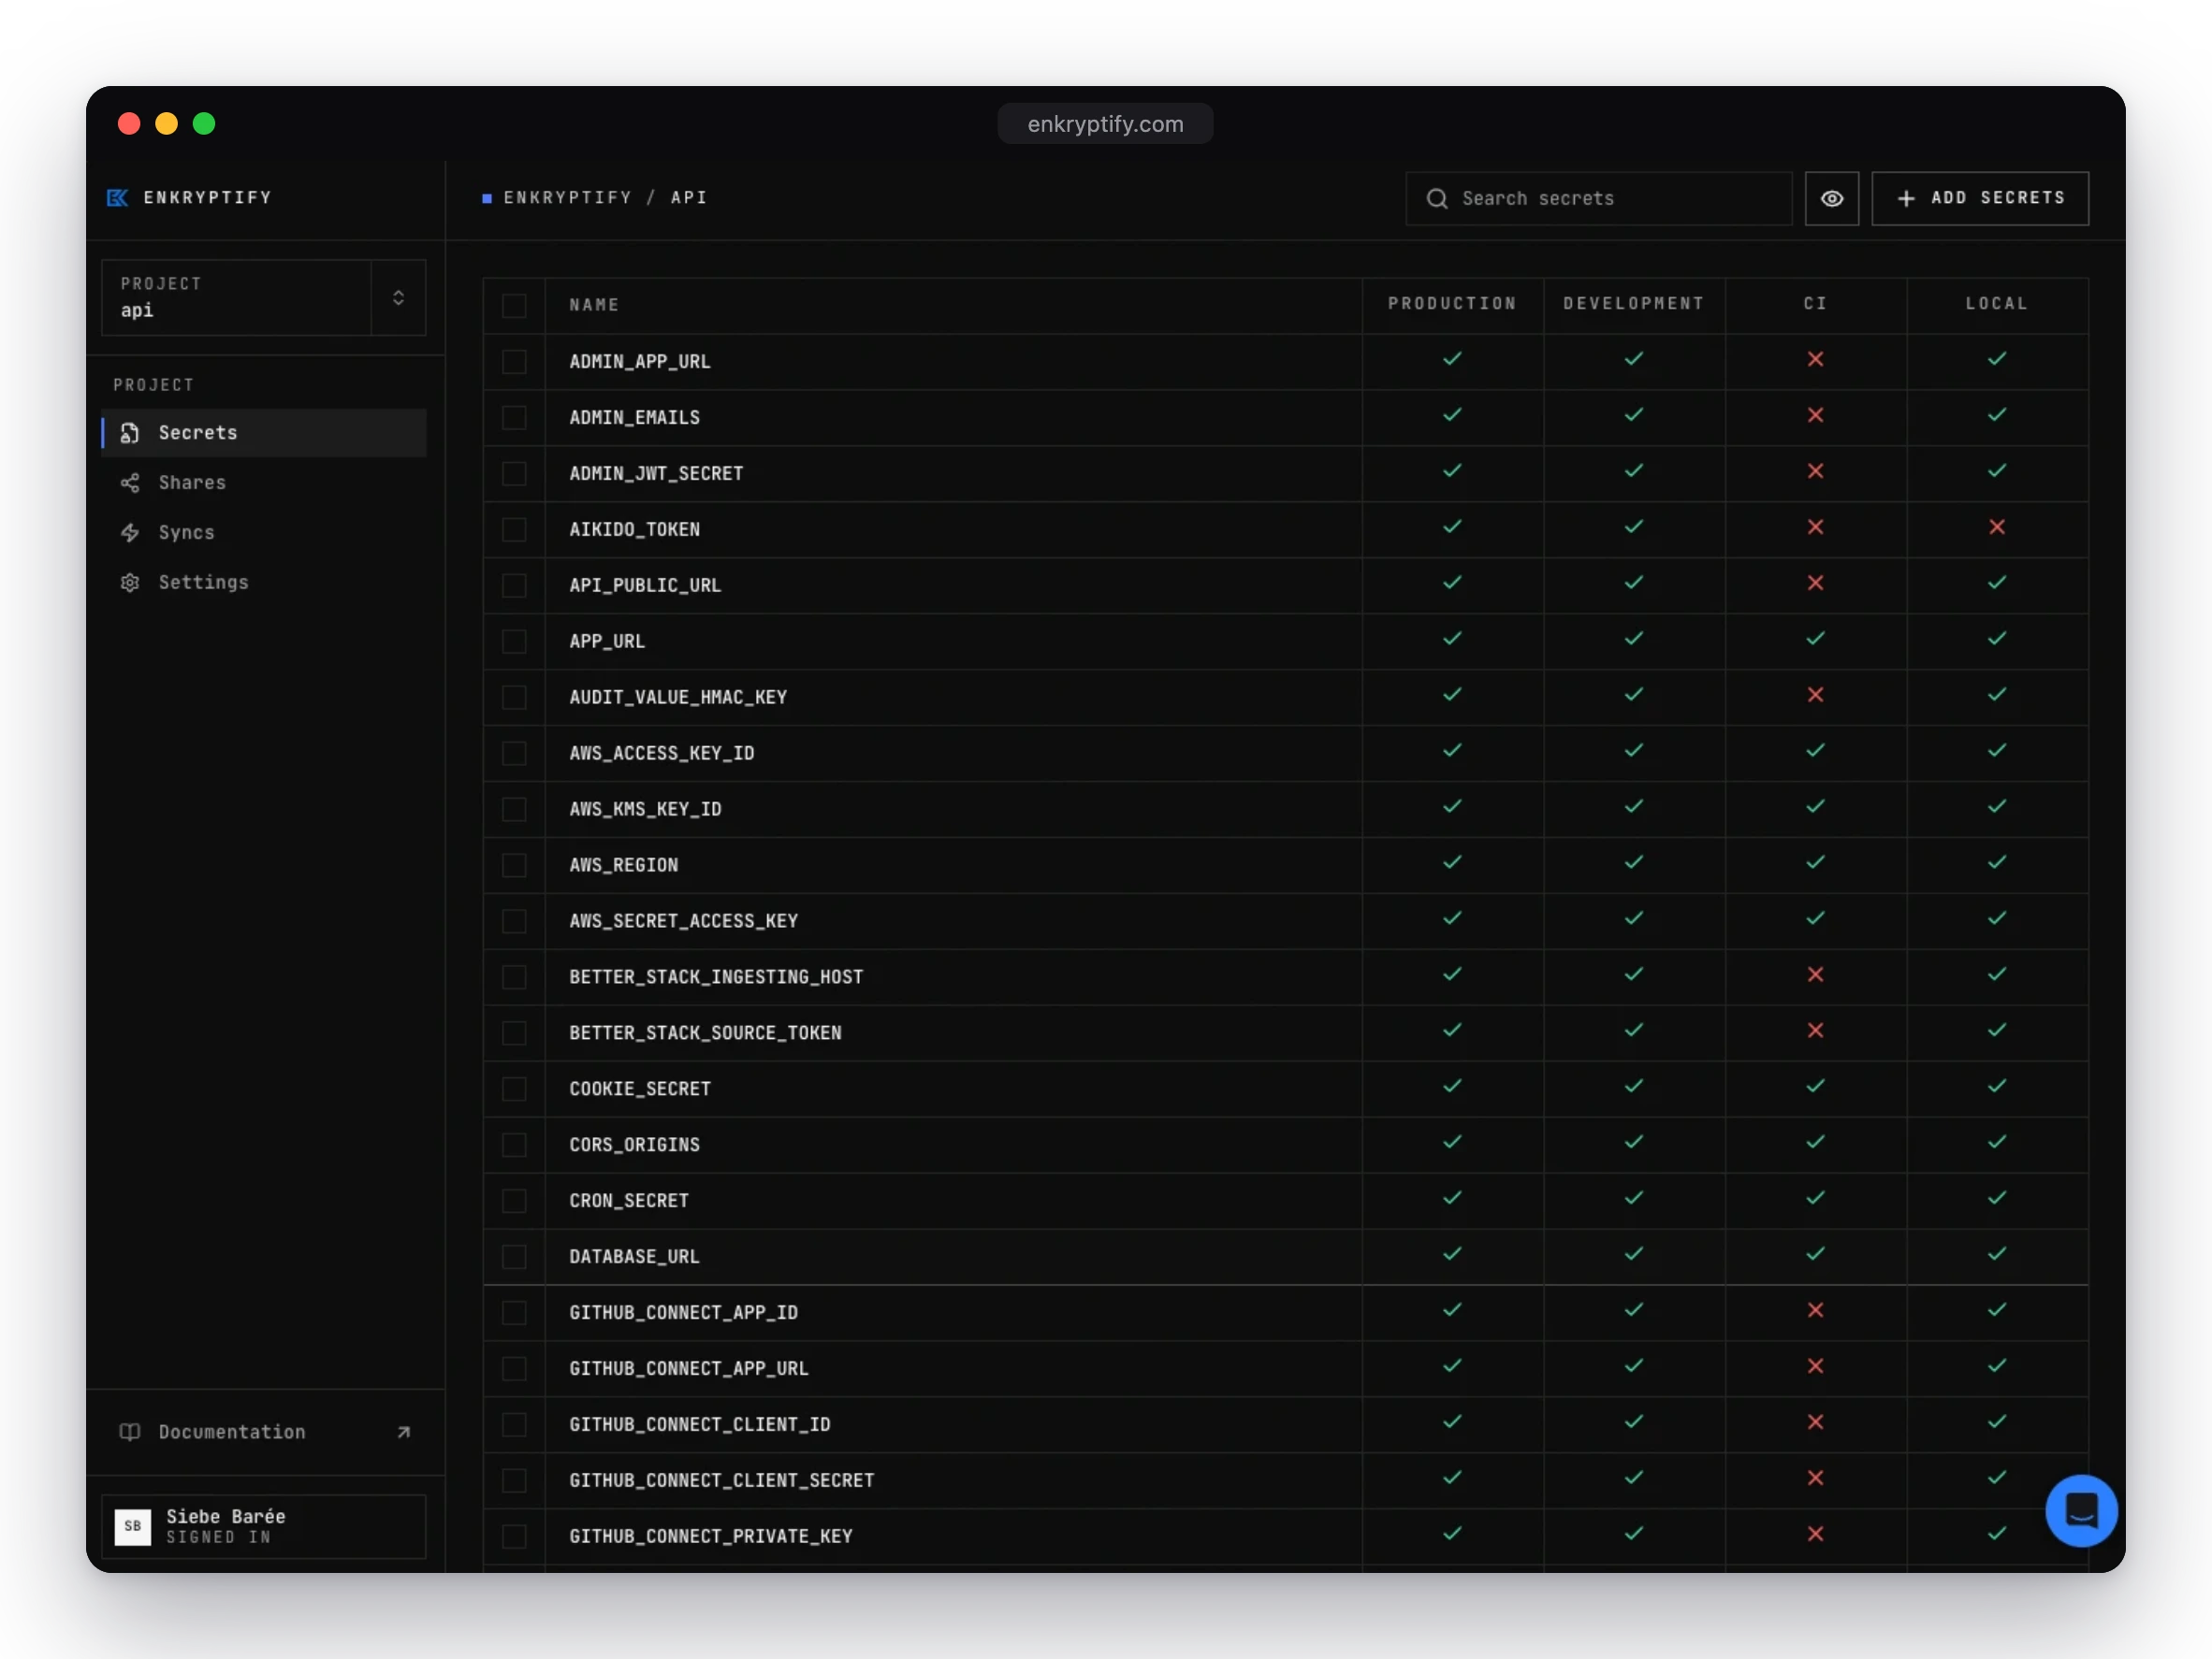The image size is (2212, 1659).
Task: Open the Documentation link
Action: click(x=264, y=1432)
